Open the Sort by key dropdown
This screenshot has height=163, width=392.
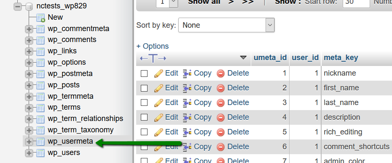pyautogui.click(x=226, y=25)
